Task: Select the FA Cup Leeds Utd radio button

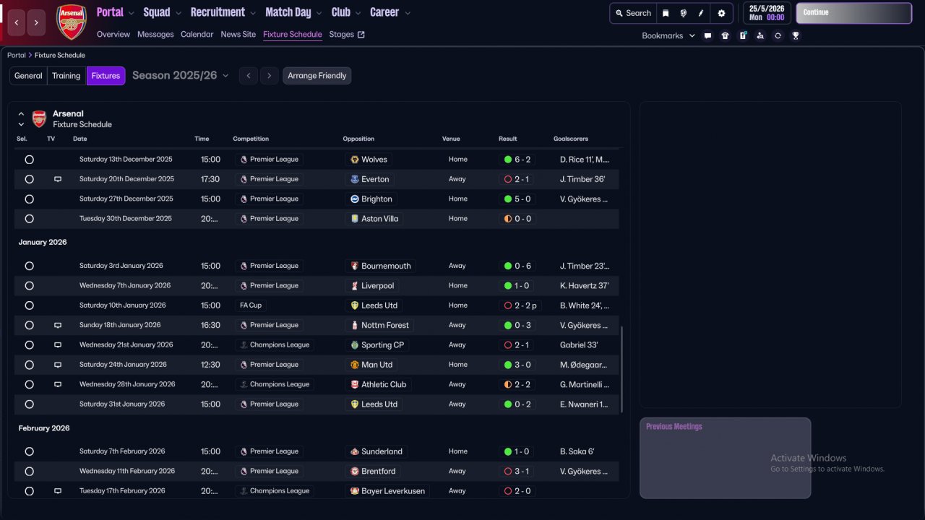Action: point(30,305)
